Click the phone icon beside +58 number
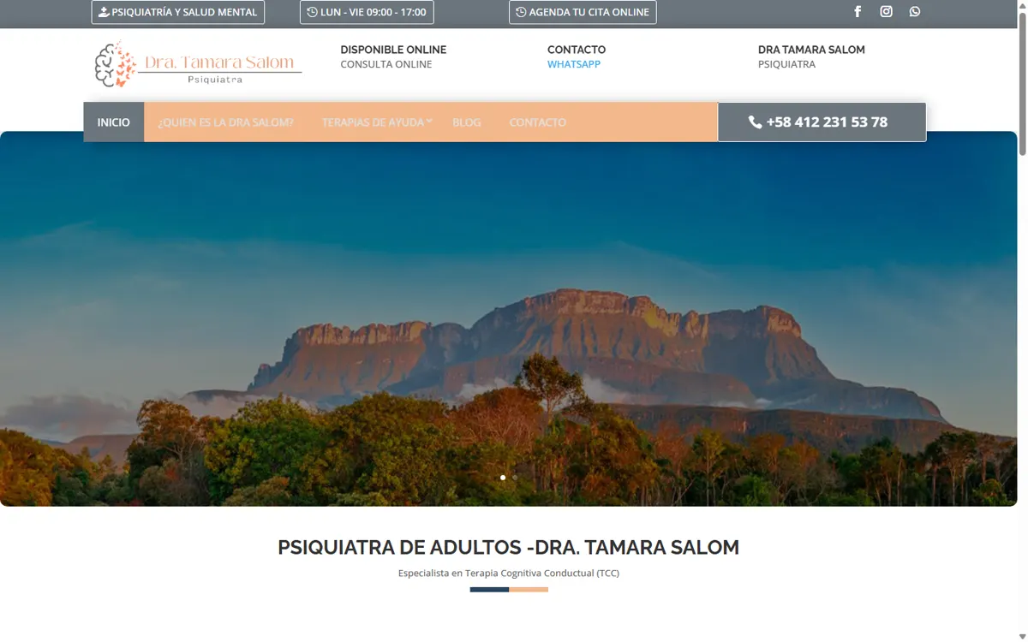The width and height of the screenshot is (1028, 642). (x=755, y=122)
